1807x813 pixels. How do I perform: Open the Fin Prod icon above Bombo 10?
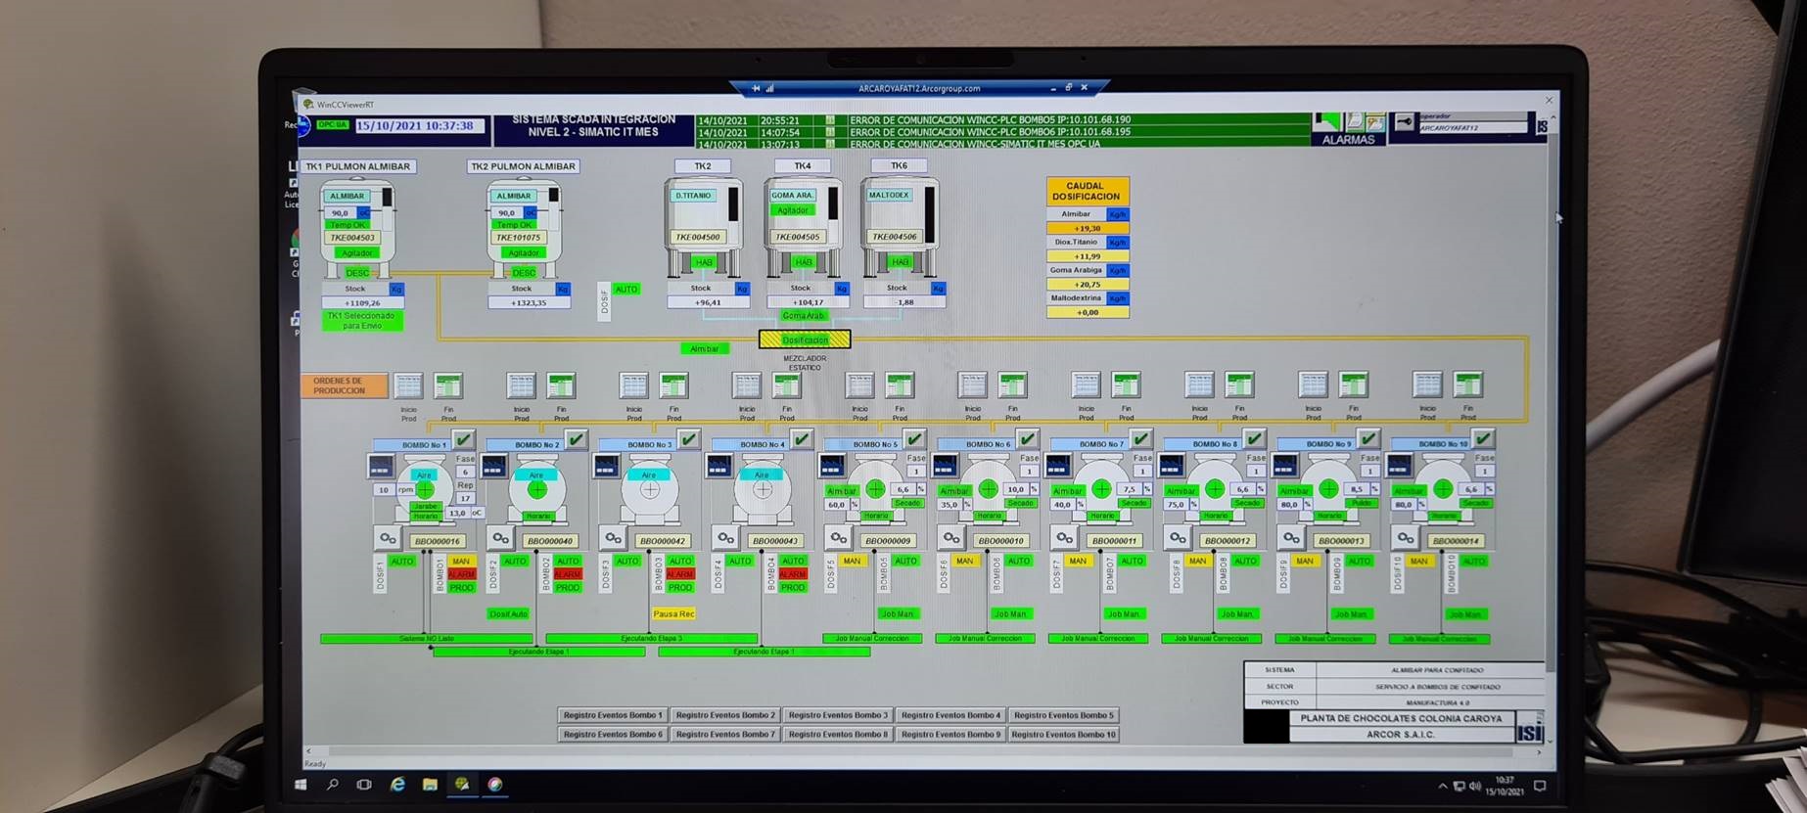(x=1468, y=384)
